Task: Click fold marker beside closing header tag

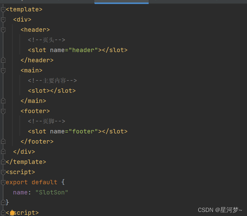Action: (3, 60)
